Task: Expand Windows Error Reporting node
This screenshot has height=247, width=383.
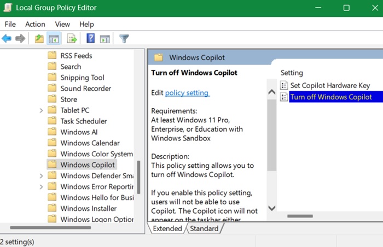Action: tap(41, 187)
